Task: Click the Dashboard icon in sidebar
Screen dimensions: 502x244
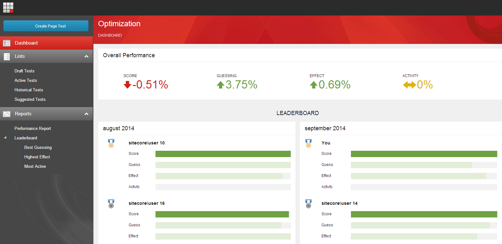Action: [x=7, y=43]
